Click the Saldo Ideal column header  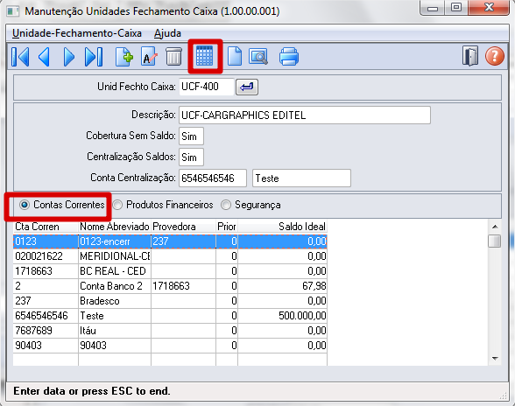(x=282, y=227)
